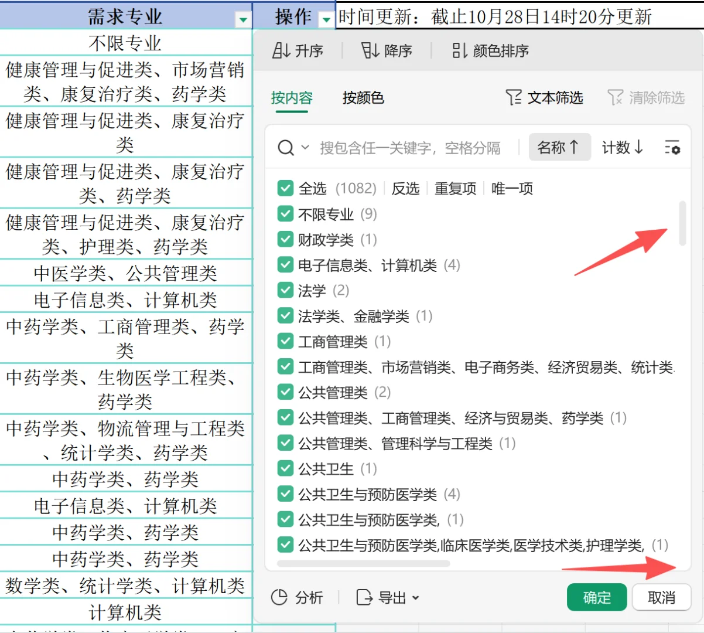Select cell 中医学类、公共管理类
The image size is (704, 633).
pyautogui.click(x=126, y=273)
